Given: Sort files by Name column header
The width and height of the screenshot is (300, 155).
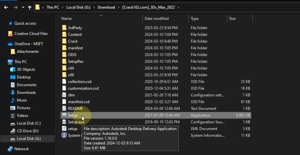Looking at the screenshot, I should tap(66, 19).
